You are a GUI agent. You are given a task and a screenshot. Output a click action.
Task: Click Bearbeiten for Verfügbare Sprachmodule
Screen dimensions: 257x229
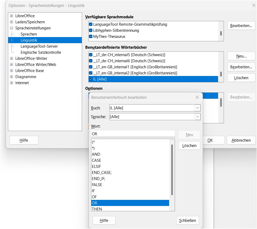(241, 26)
